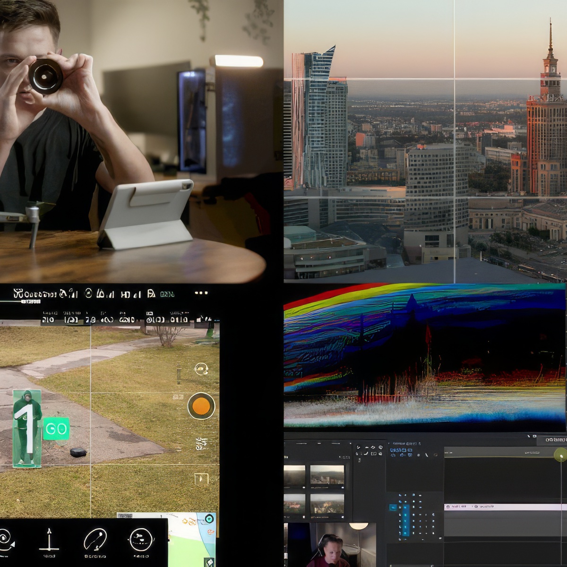Viewport: 567px width, 567px height.
Task: Click the map expand icon in the mini map corner
Action: pos(209,562)
